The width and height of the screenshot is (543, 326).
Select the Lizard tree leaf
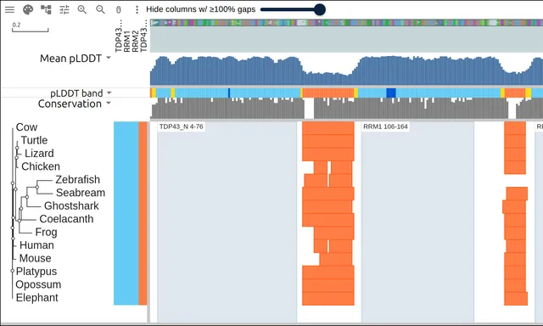39,154
